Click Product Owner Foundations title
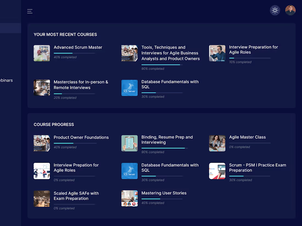The height and width of the screenshot is (226, 302). coord(81,138)
